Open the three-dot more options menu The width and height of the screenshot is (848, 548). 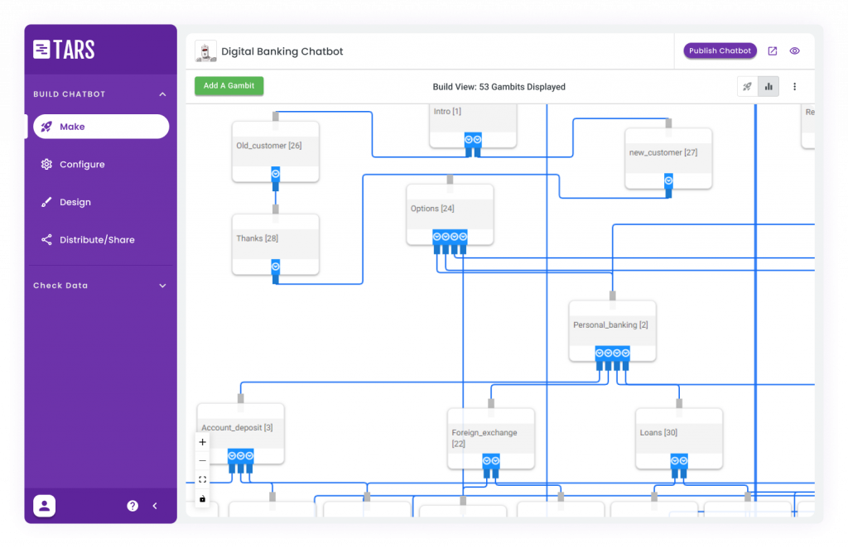795,86
